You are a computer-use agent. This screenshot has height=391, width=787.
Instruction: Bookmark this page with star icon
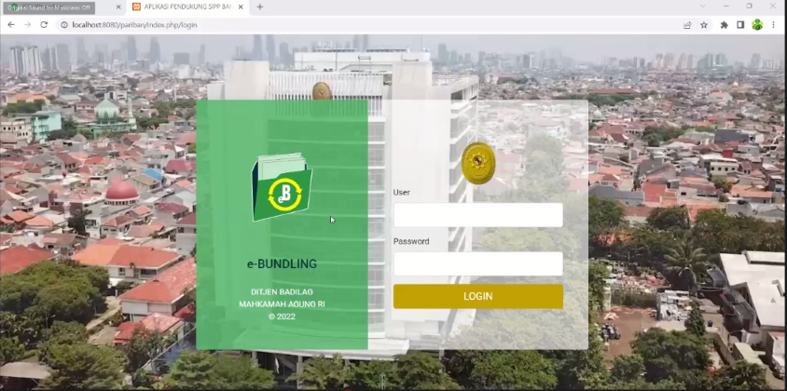704,24
